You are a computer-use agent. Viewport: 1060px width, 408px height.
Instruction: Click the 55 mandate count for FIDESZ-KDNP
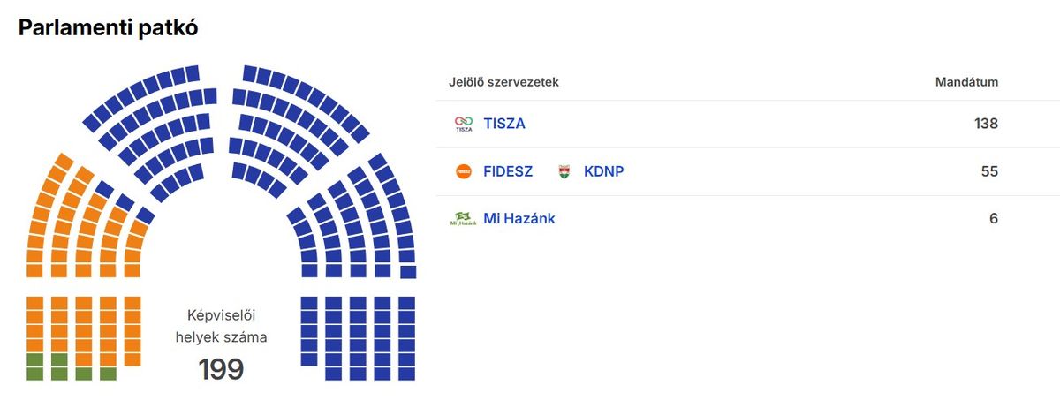point(989,171)
